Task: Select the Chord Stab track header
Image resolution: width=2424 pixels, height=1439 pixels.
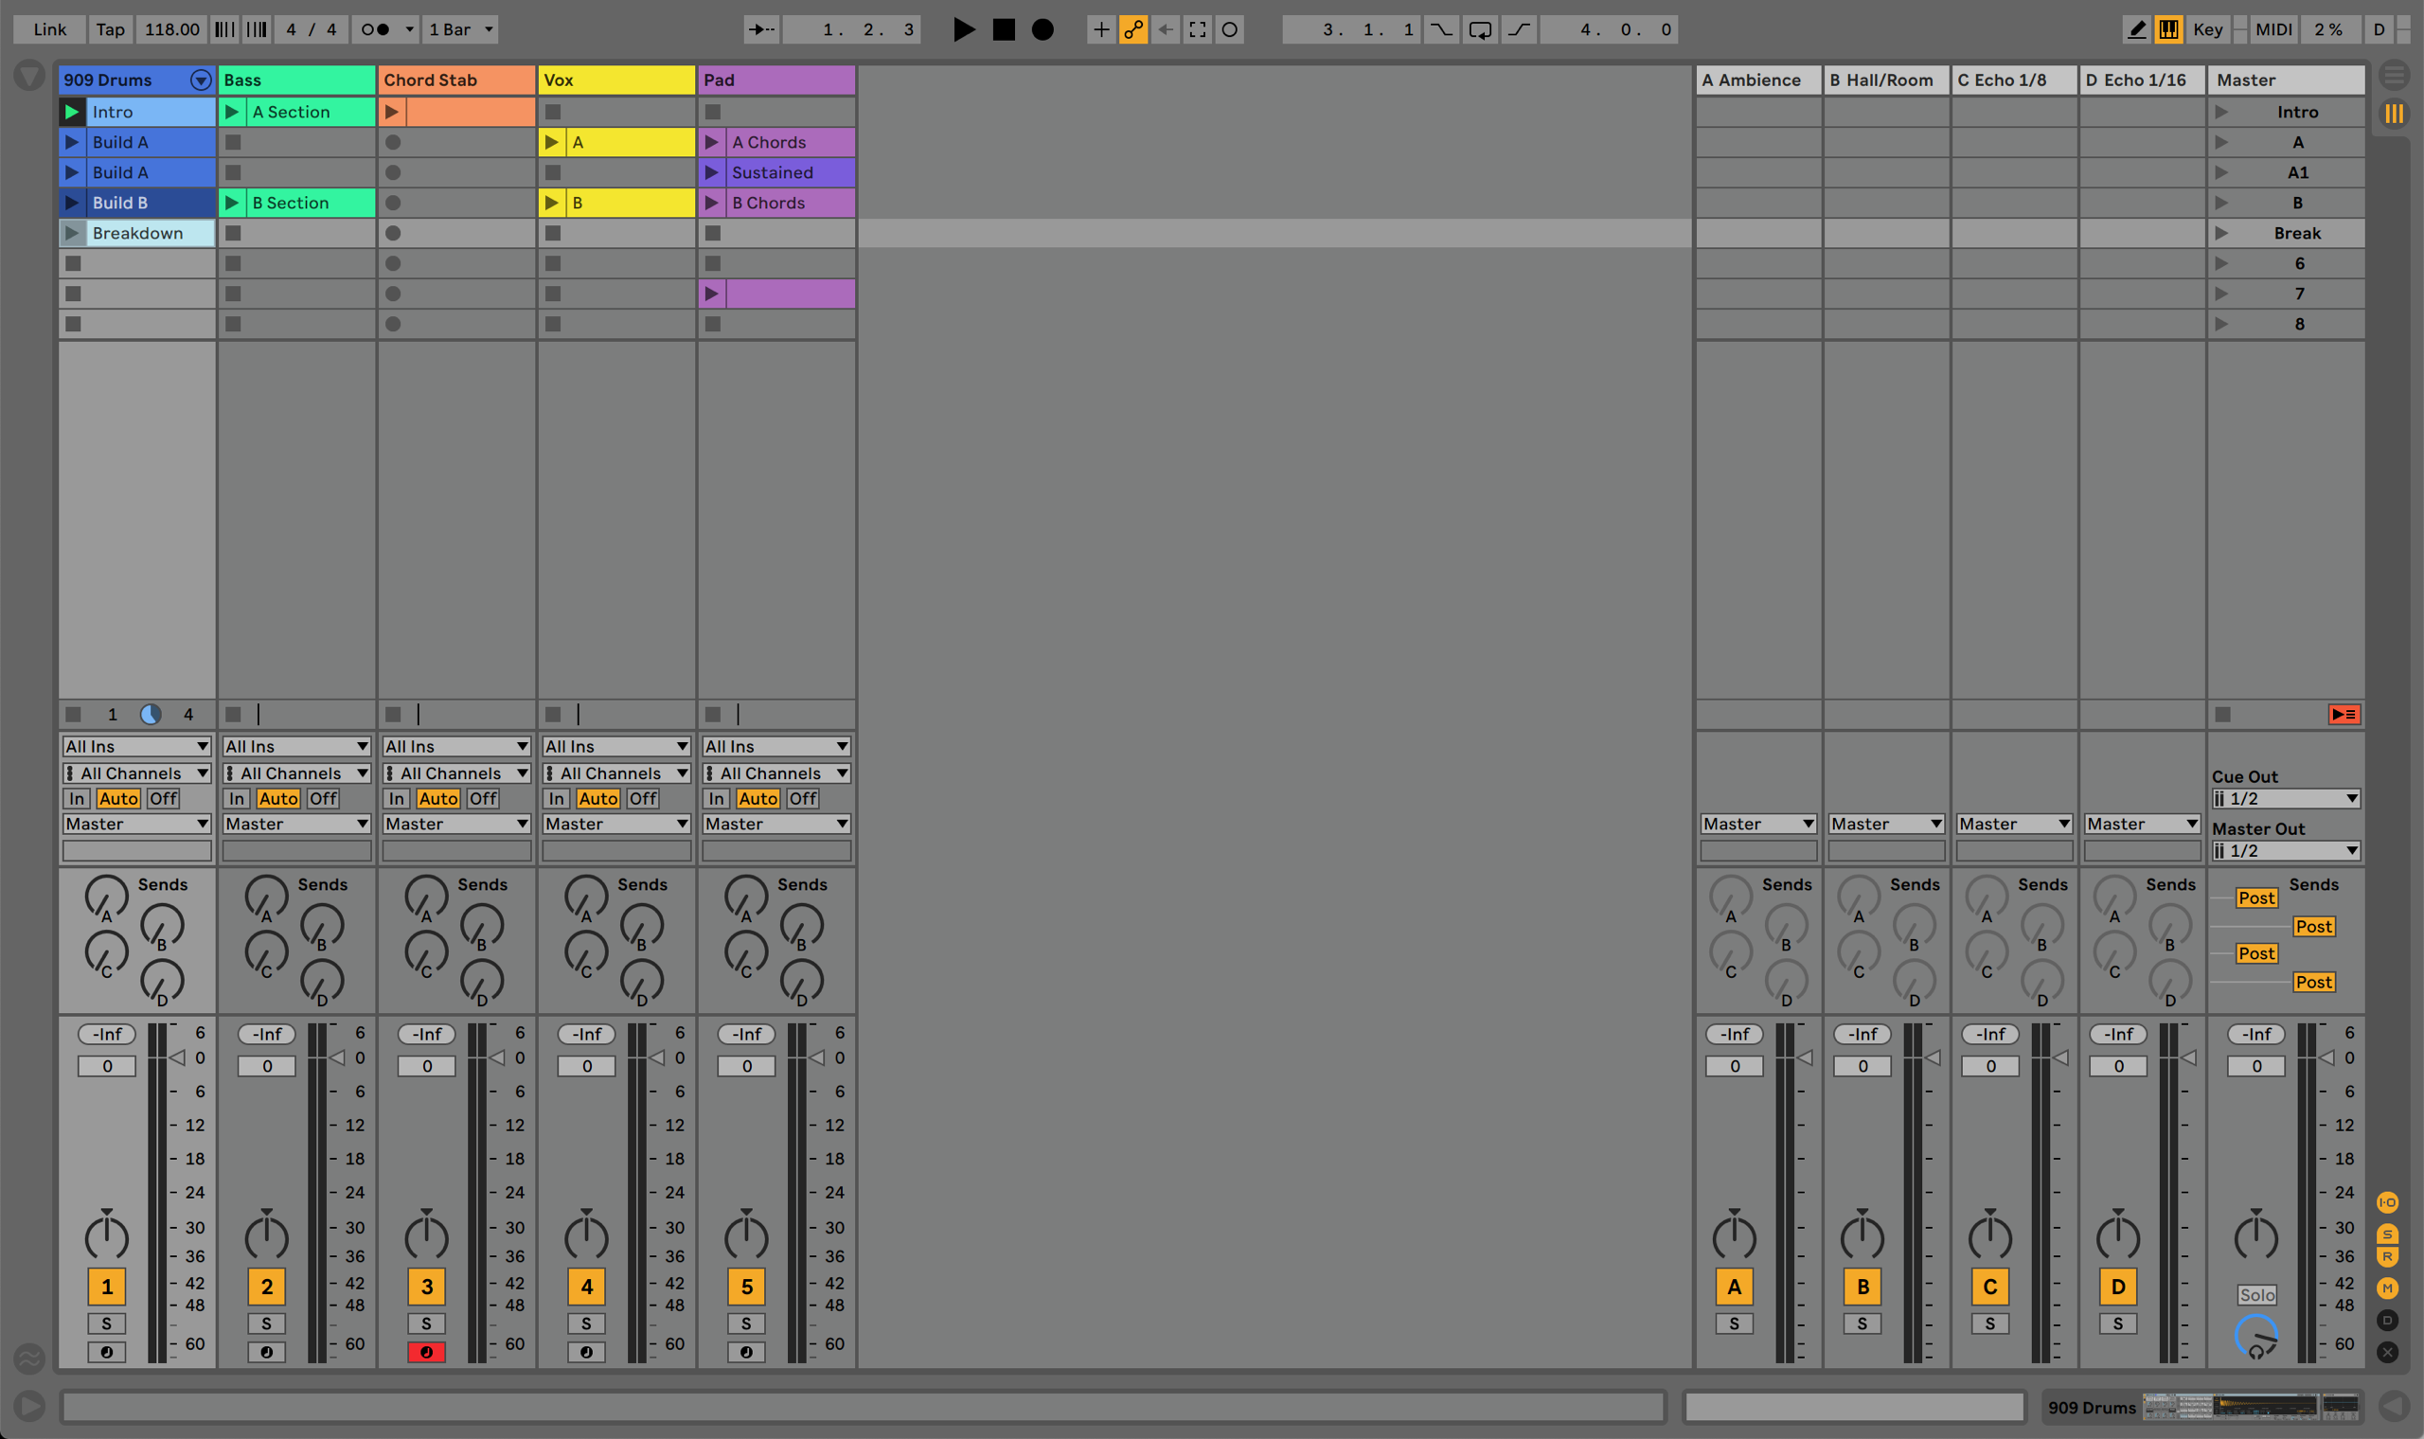Action: click(x=456, y=80)
